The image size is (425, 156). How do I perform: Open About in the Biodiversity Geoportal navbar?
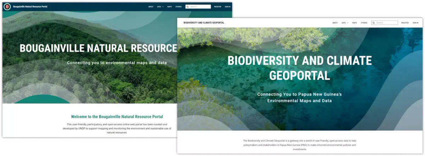pos(335,23)
